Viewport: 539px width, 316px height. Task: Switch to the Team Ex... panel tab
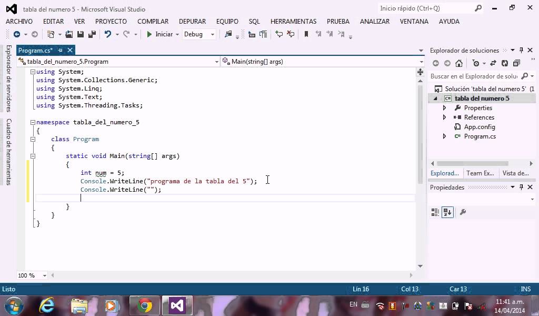[480, 173]
